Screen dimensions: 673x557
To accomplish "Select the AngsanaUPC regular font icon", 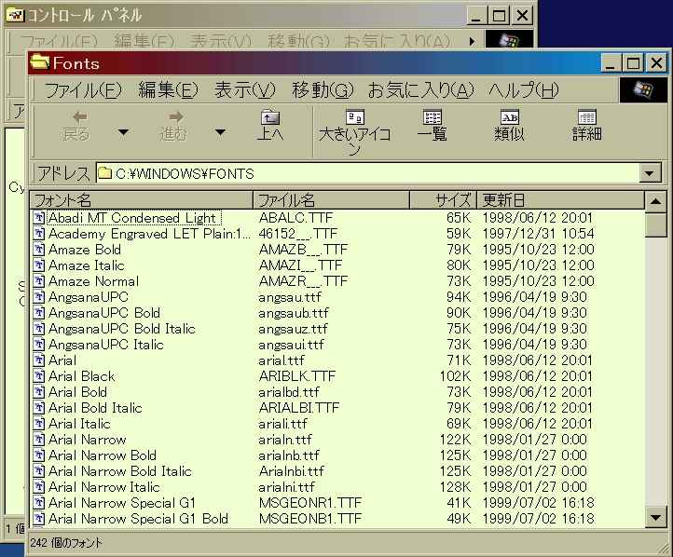I will pyautogui.click(x=39, y=297).
